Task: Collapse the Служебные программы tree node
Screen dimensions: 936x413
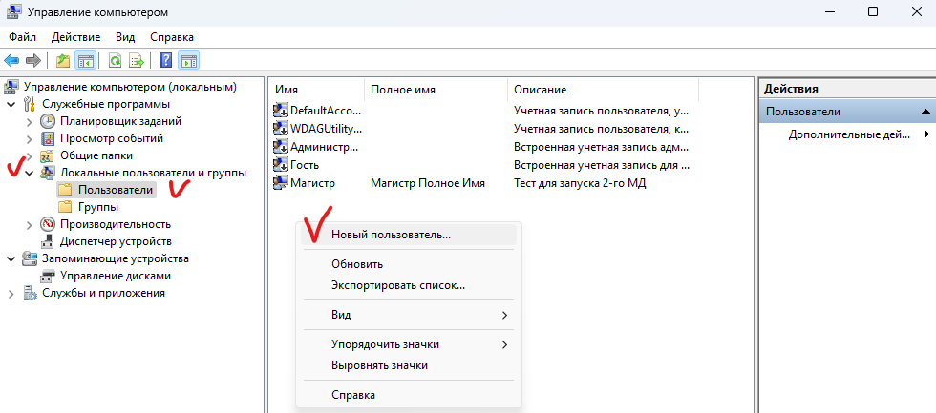Action: [x=11, y=104]
